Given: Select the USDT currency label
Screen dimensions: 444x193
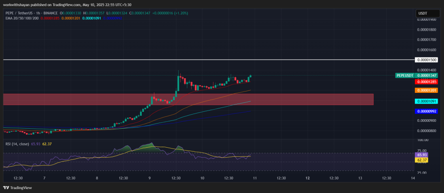Looking at the screenshot, I should 423,14.
